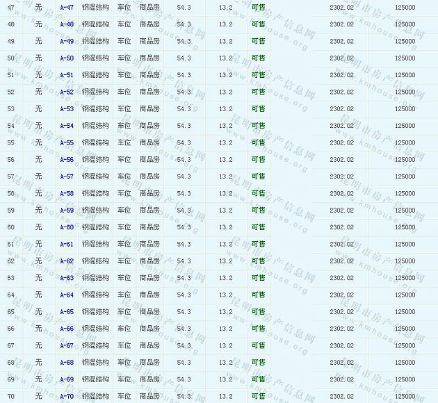The width and height of the screenshot is (438, 403).
Task: Click the 钢混结构 cell in row 66
Action: click(95, 329)
